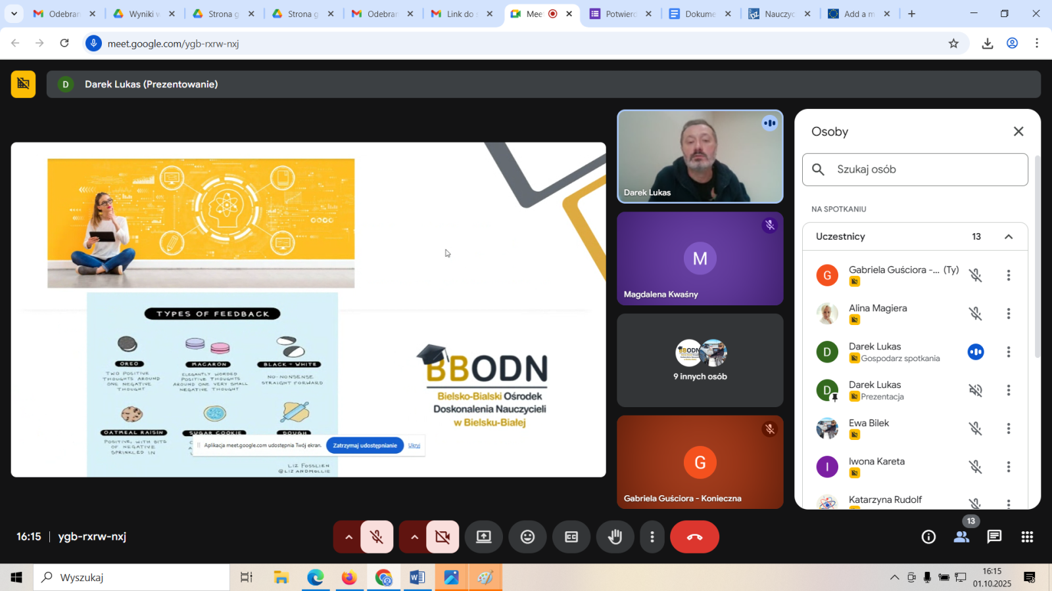
Task: Toggle closed captions
Action: pos(571,537)
